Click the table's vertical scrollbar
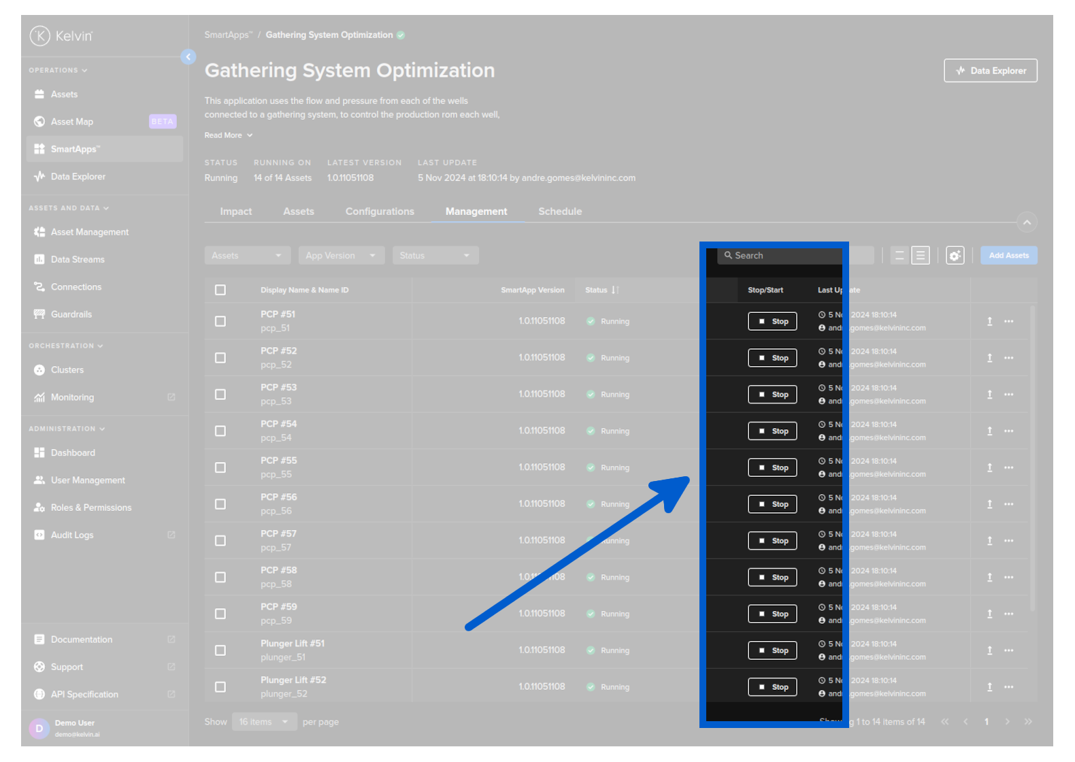The height and width of the screenshot is (762, 1075). click(1032, 456)
